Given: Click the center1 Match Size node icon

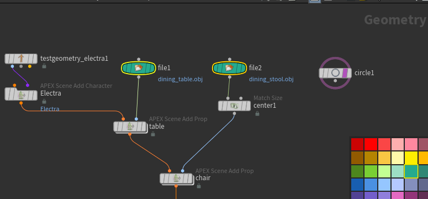Looking at the screenshot, I should [234, 106].
